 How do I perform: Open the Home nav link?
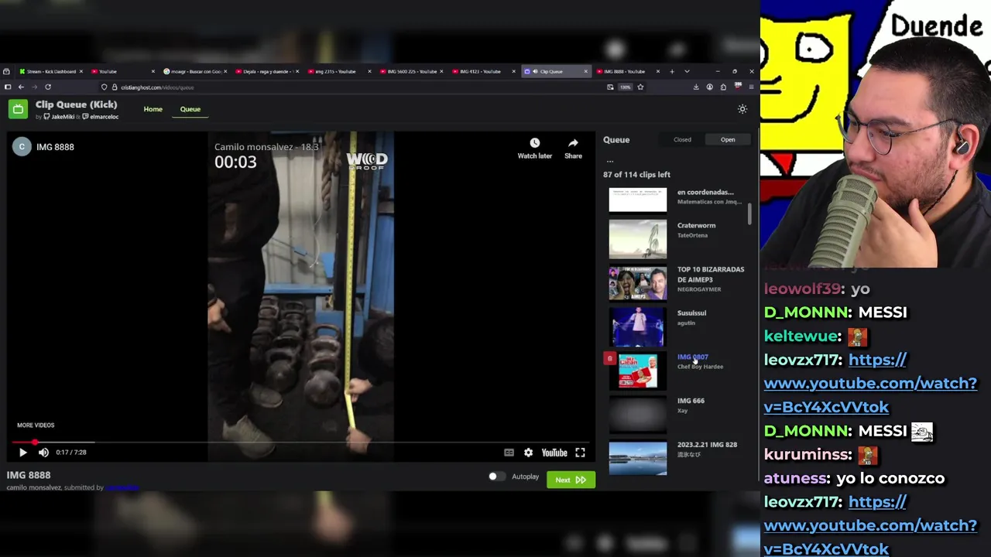(x=153, y=109)
